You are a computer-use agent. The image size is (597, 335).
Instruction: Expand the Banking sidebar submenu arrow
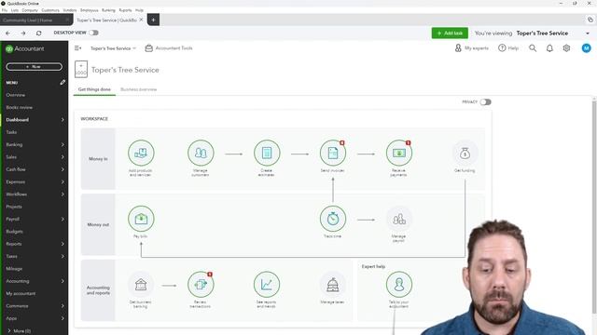point(62,145)
